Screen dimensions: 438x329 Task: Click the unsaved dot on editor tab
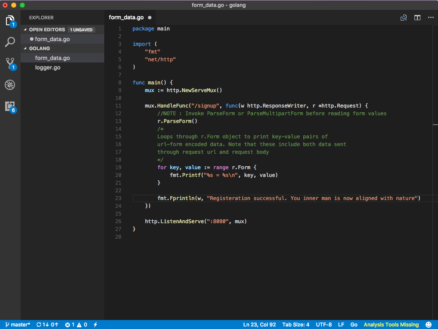pyautogui.click(x=150, y=18)
